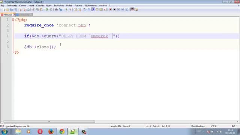Open the Keresés menu

point(22,6)
